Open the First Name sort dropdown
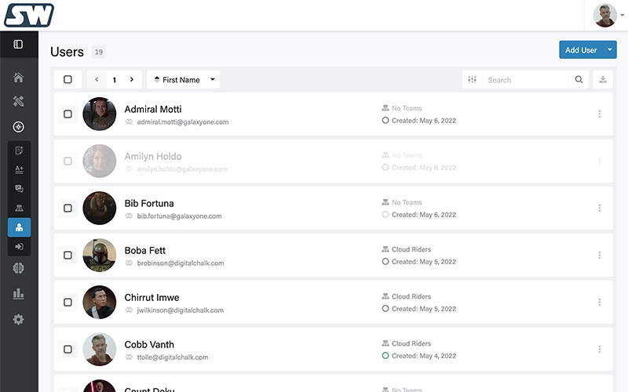The image size is (628, 392). pos(183,80)
